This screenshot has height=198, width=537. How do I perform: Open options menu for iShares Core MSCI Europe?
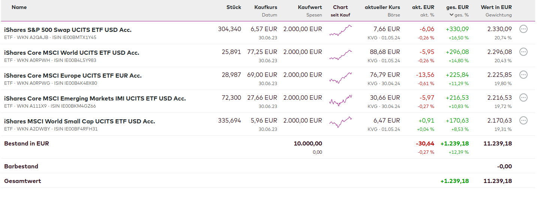pyautogui.click(x=524, y=75)
